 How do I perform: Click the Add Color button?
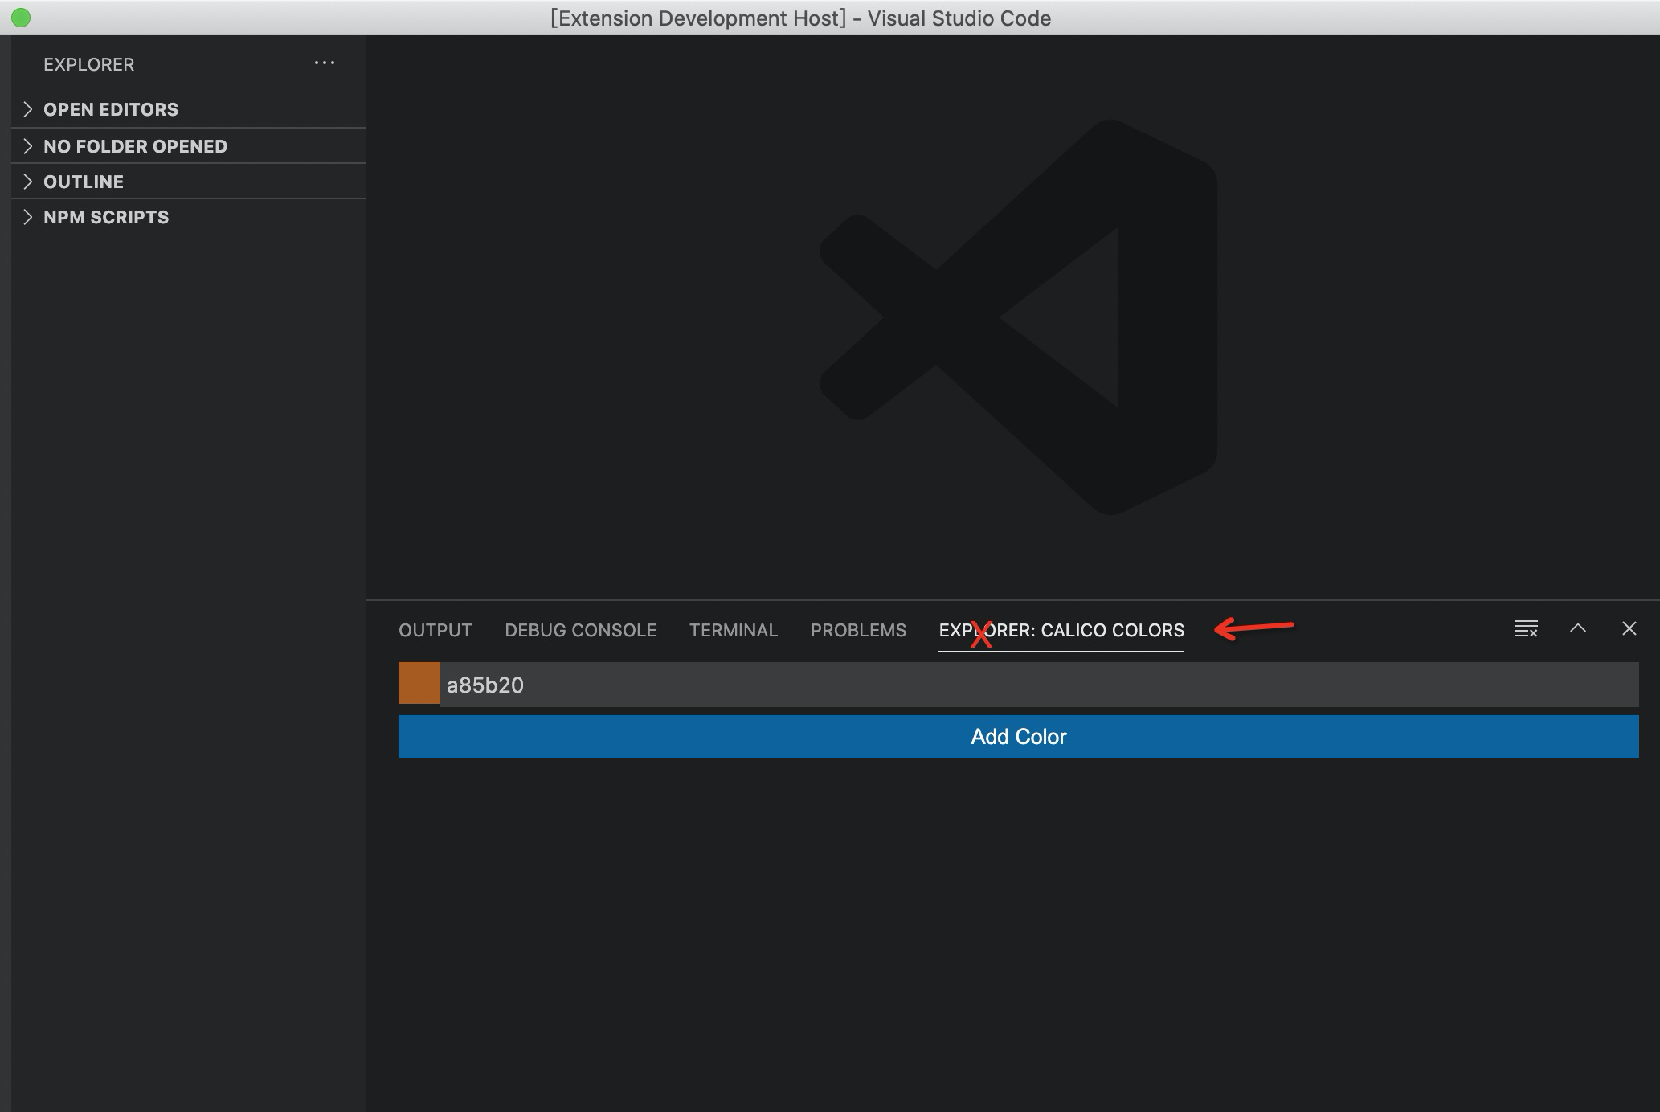[1018, 736]
